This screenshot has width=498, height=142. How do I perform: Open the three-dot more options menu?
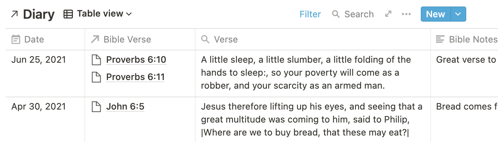click(406, 14)
